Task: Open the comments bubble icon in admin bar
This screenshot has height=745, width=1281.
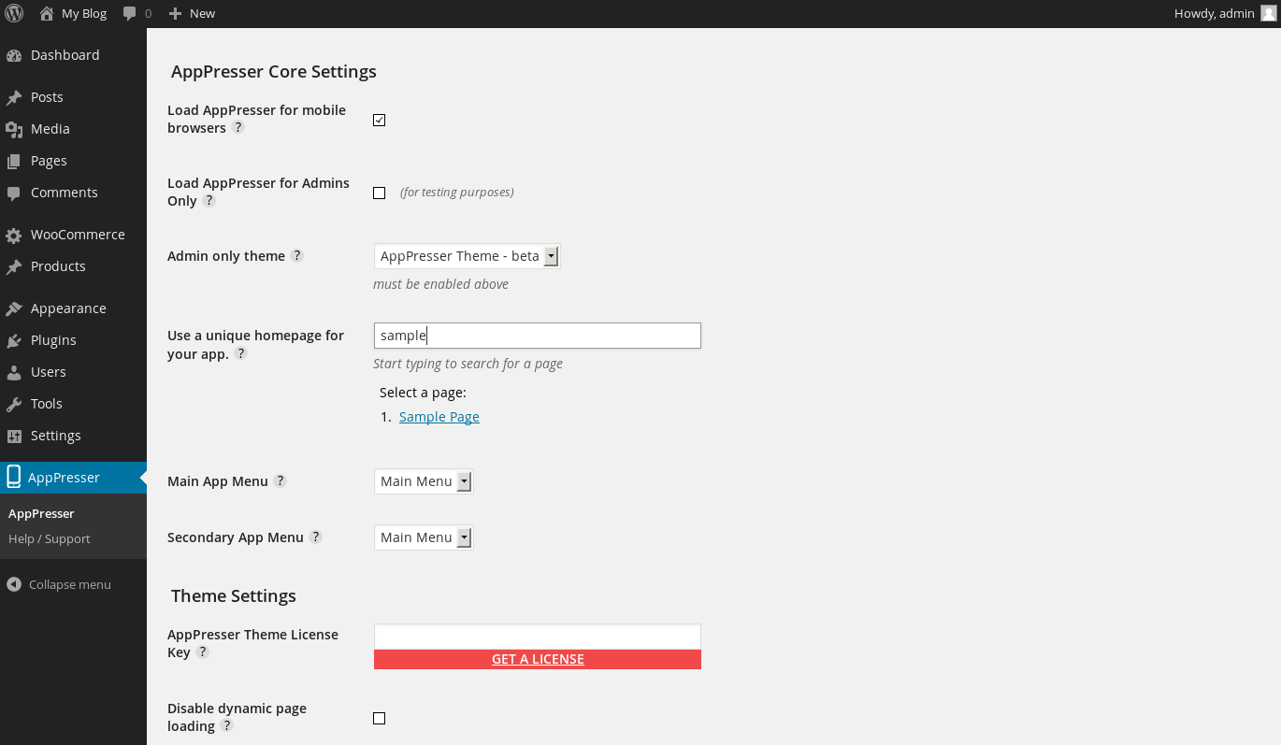Action: pyautogui.click(x=130, y=14)
